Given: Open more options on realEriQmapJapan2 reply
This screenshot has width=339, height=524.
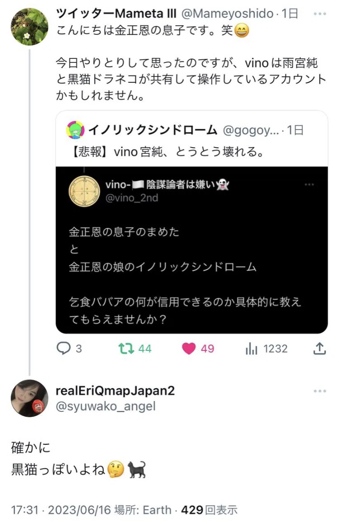Looking at the screenshot, I should tap(320, 391).
